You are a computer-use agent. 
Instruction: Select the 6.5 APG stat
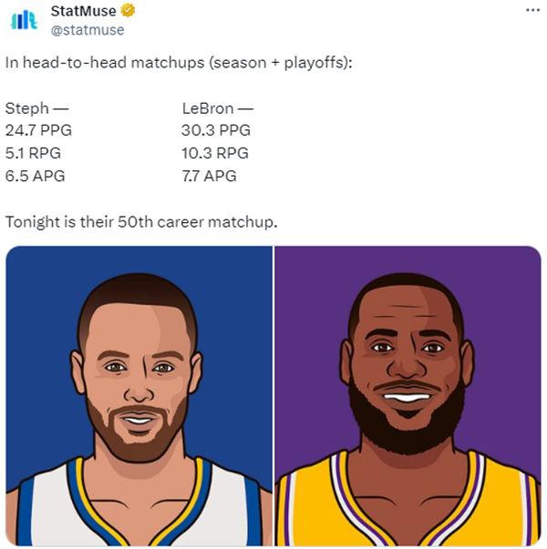click(36, 176)
